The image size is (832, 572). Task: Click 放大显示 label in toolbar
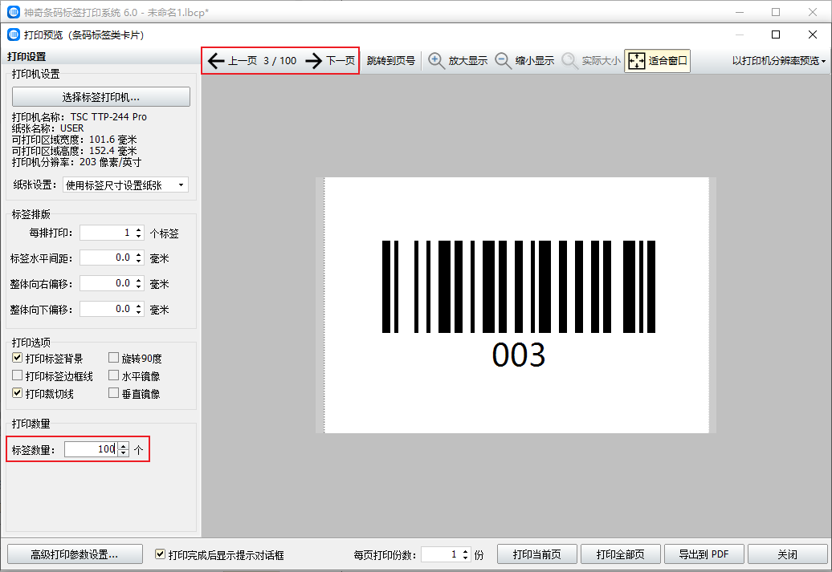tap(468, 61)
